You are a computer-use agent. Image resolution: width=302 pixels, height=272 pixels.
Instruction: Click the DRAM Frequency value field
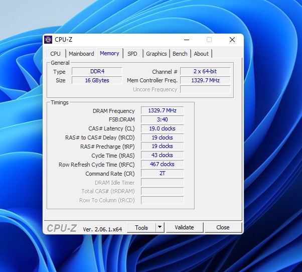(x=162, y=111)
